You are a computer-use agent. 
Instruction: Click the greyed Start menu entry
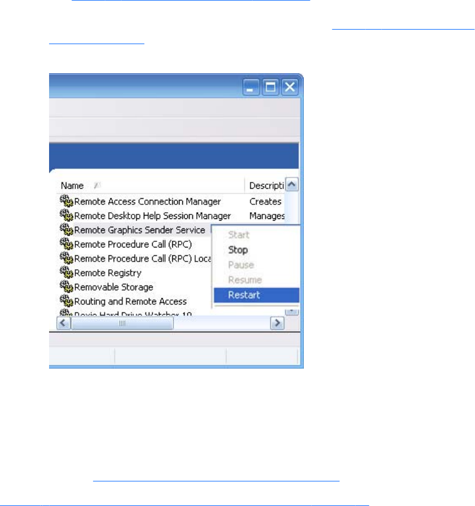pos(239,235)
